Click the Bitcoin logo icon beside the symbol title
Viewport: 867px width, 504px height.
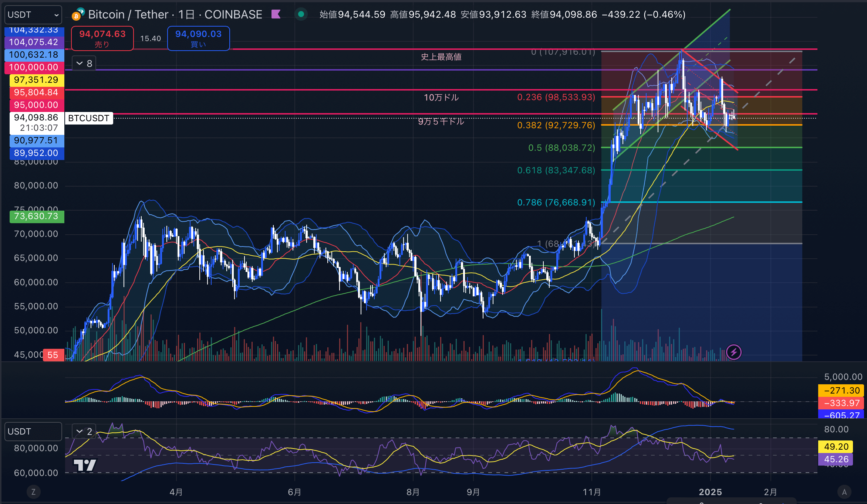pyautogui.click(x=77, y=16)
